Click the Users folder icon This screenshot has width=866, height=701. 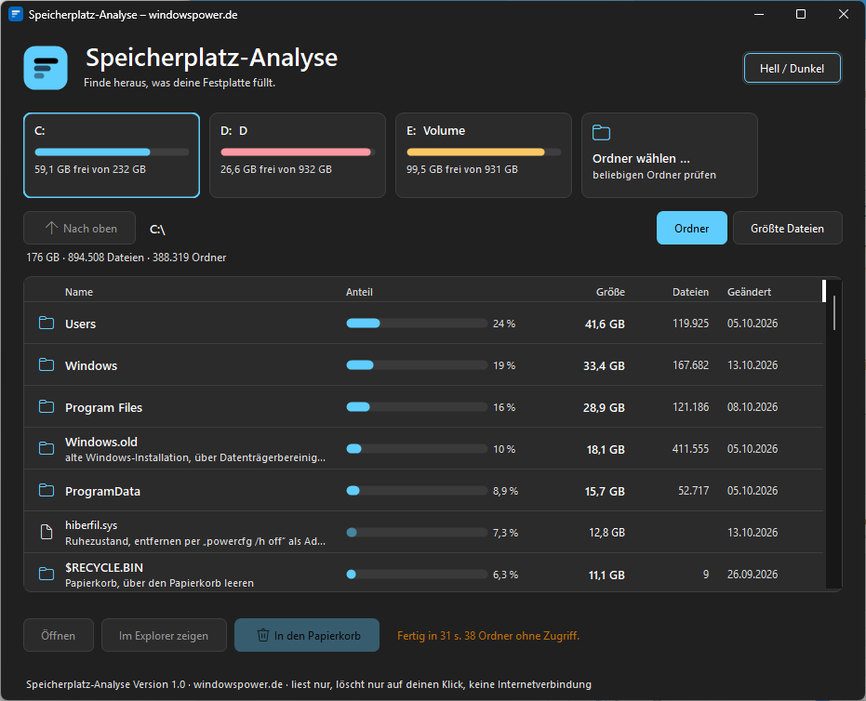coord(47,323)
